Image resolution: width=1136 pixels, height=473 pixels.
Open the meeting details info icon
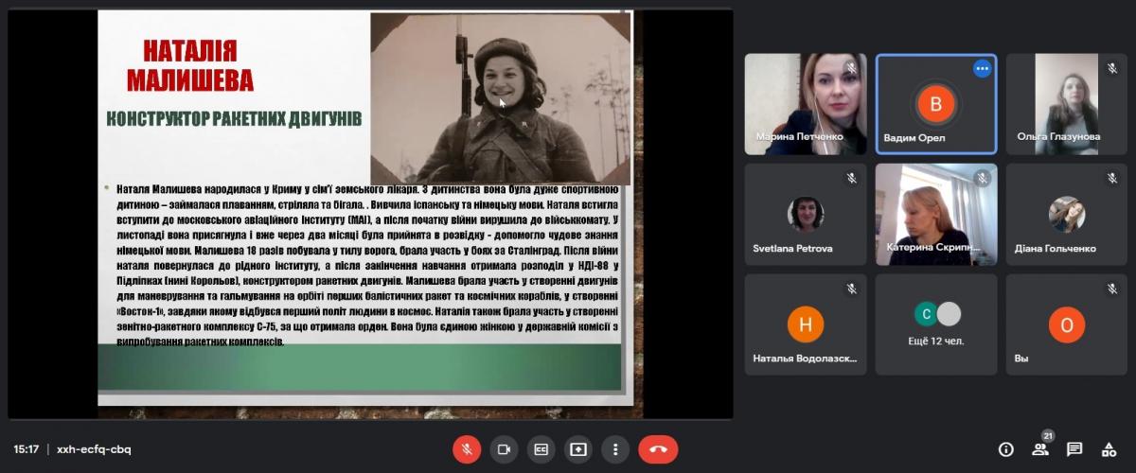pyautogui.click(x=1005, y=449)
